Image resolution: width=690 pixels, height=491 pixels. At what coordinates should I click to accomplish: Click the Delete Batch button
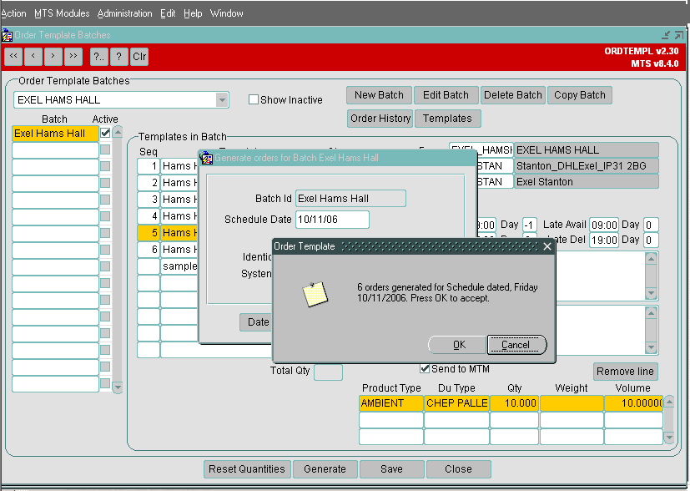pyautogui.click(x=513, y=95)
